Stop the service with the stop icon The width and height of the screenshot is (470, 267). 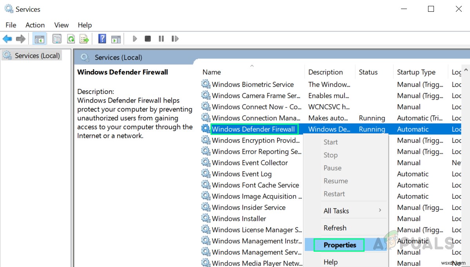(148, 38)
